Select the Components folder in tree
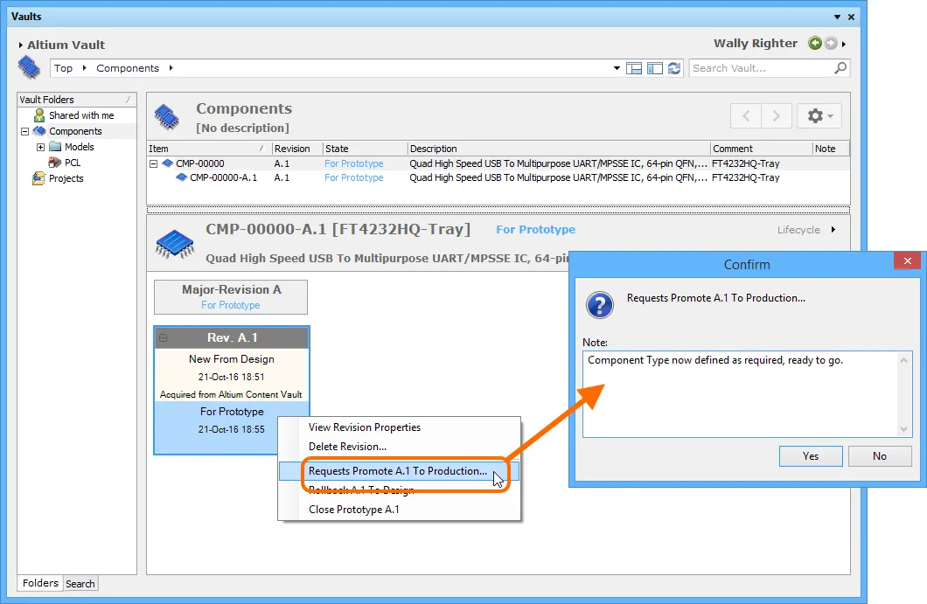 (x=75, y=131)
